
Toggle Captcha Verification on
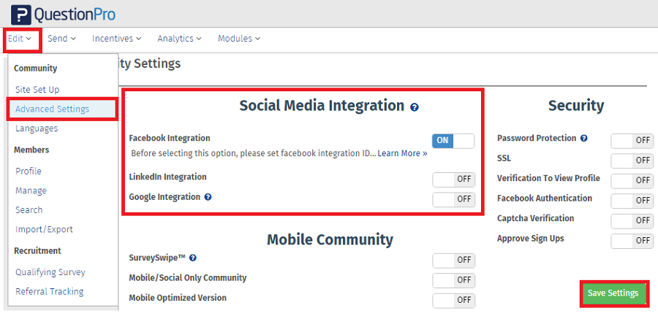coord(632,220)
